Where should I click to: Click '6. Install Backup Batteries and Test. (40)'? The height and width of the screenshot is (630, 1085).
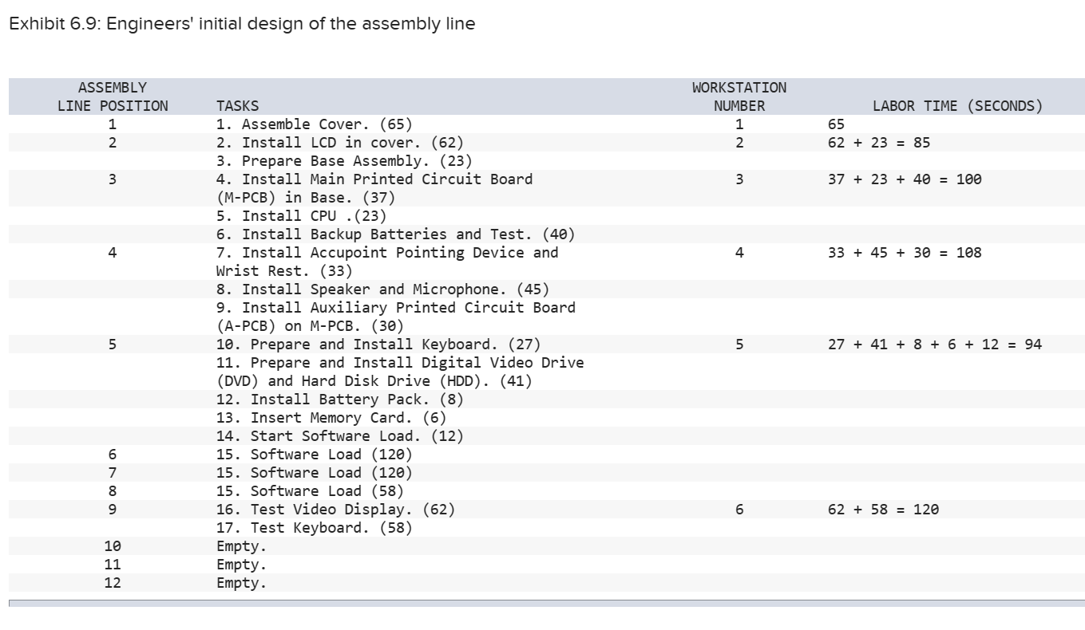[396, 234]
